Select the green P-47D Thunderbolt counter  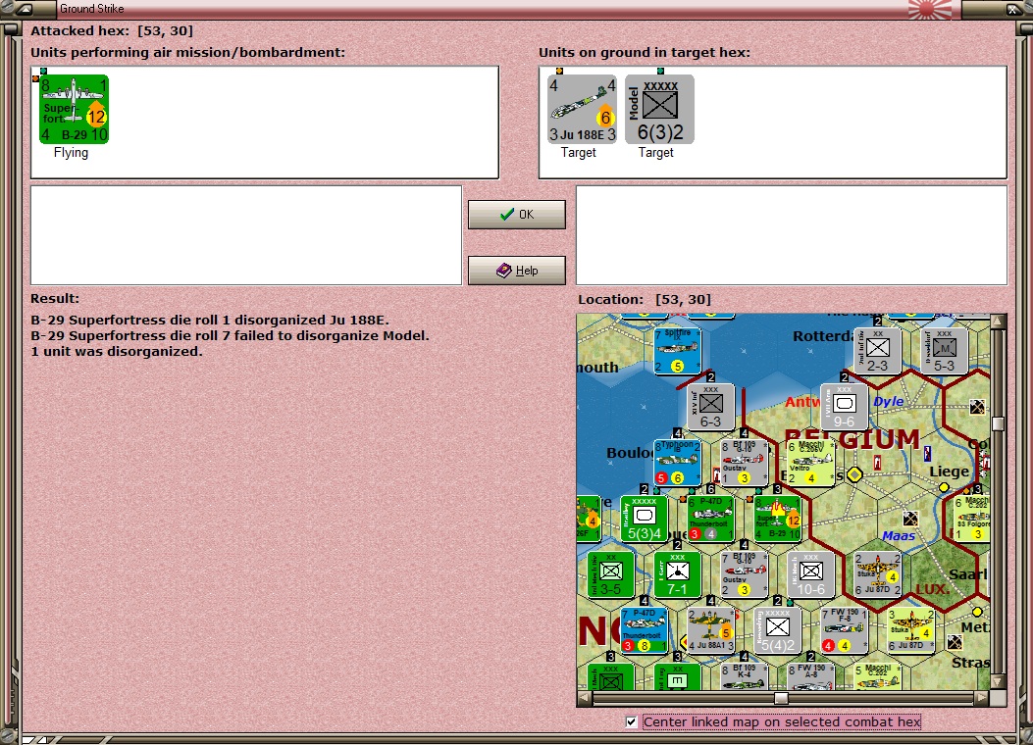tap(711, 519)
